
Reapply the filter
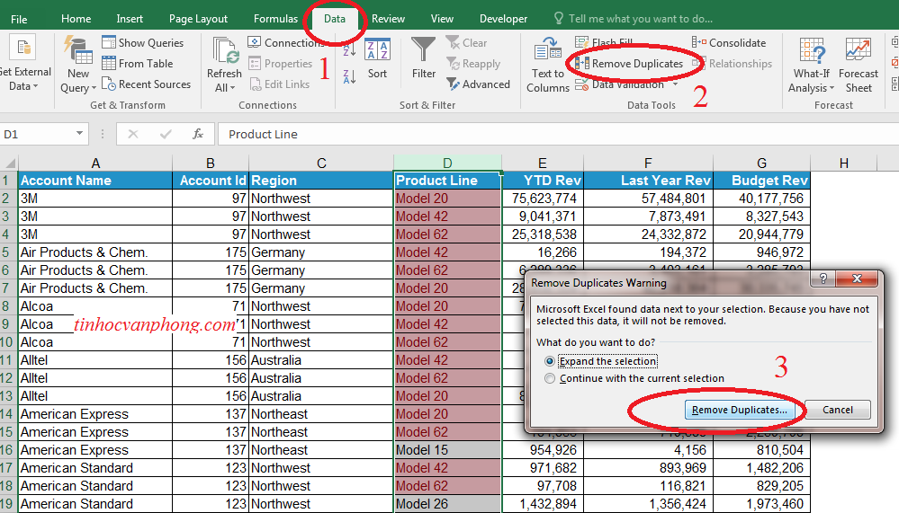coord(473,64)
